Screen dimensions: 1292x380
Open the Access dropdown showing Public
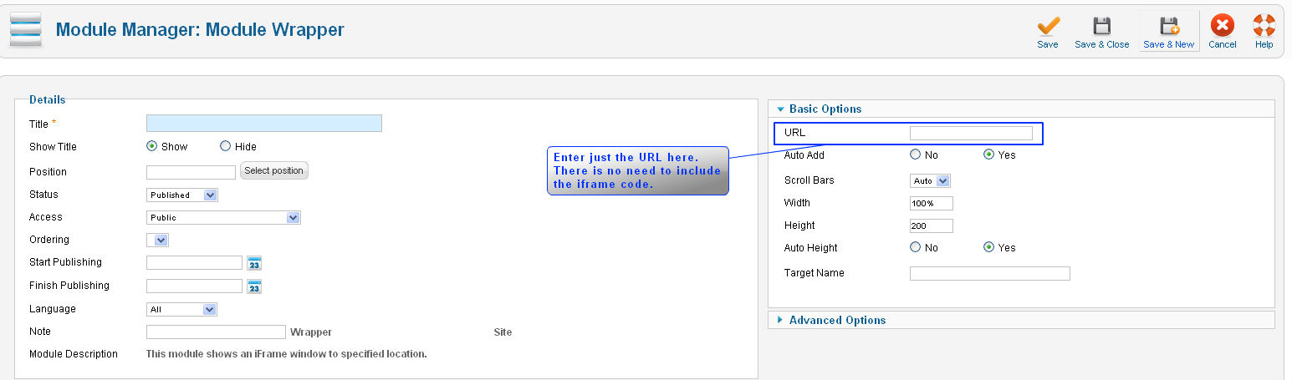tap(223, 217)
